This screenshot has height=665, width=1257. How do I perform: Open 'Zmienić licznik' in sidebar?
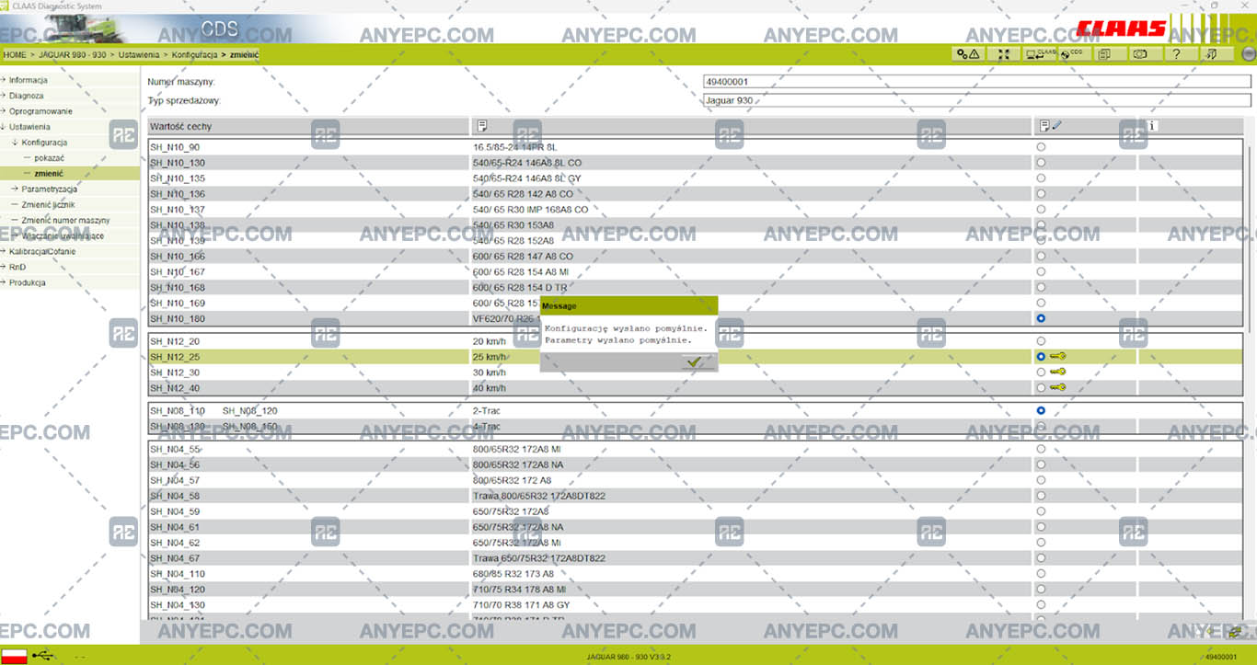pyautogui.click(x=49, y=204)
